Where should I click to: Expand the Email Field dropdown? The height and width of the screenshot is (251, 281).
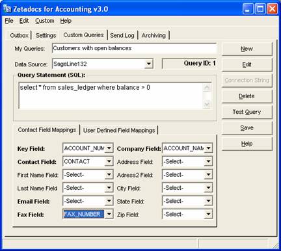[x=109, y=201]
